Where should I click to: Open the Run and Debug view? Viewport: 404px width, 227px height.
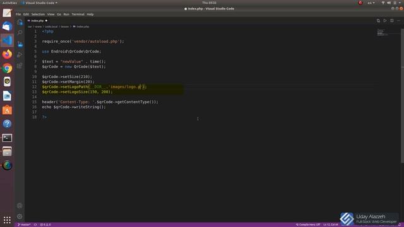pos(20,55)
